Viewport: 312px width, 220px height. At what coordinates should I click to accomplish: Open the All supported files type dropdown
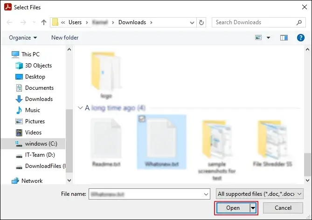click(x=259, y=194)
